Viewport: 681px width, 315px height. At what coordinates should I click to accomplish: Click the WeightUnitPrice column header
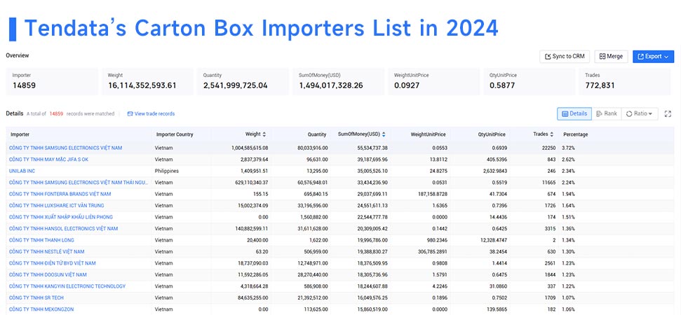click(x=428, y=134)
